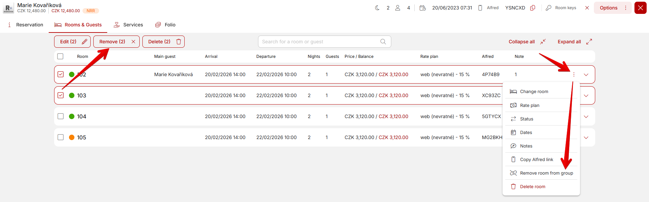The image size is (649, 202).
Task: Click the search magnifier icon
Action: (383, 42)
